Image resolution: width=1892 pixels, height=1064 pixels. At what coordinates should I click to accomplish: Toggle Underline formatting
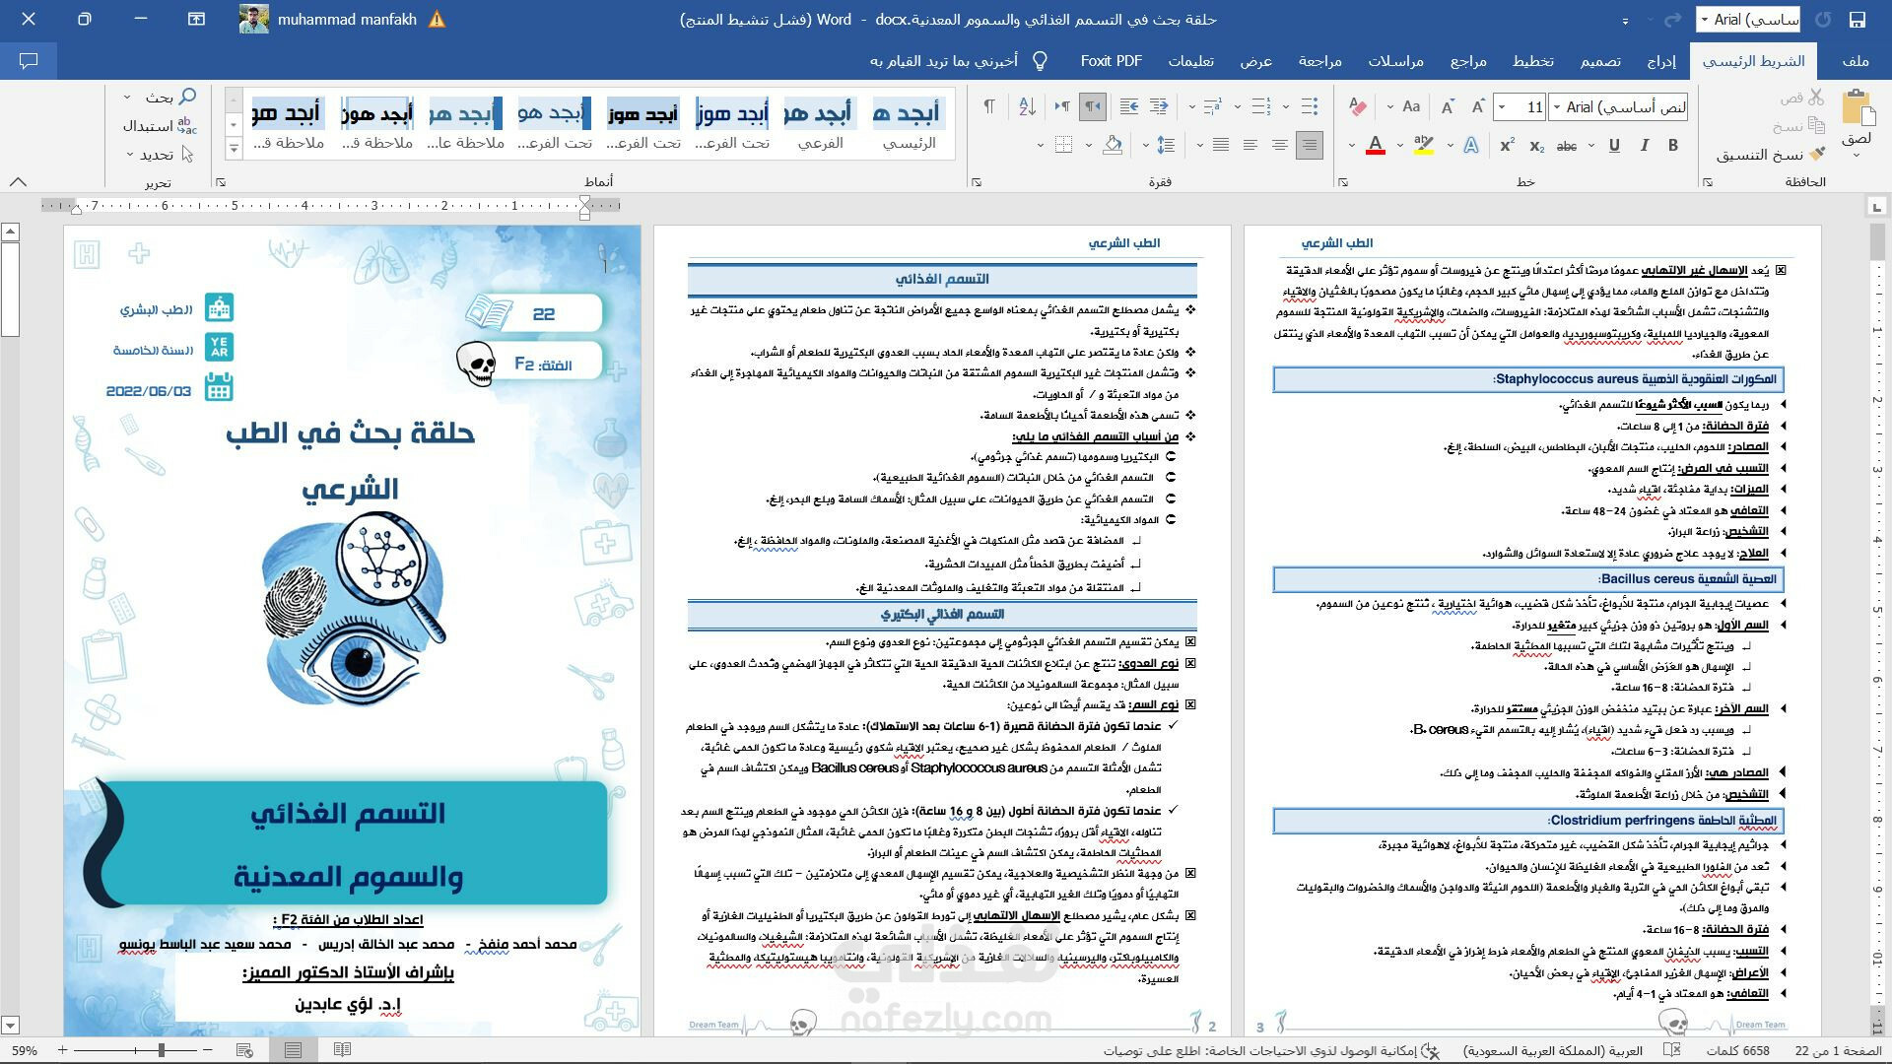1614,146
